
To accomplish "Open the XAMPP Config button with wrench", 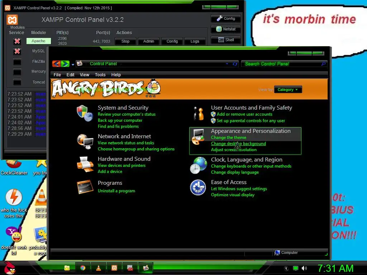I will click(226, 19).
